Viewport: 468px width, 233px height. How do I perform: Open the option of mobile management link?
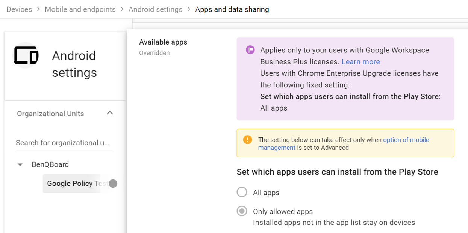coord(406,140)
